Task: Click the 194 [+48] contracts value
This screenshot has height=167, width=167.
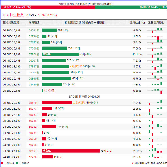Action: point(63,127)
